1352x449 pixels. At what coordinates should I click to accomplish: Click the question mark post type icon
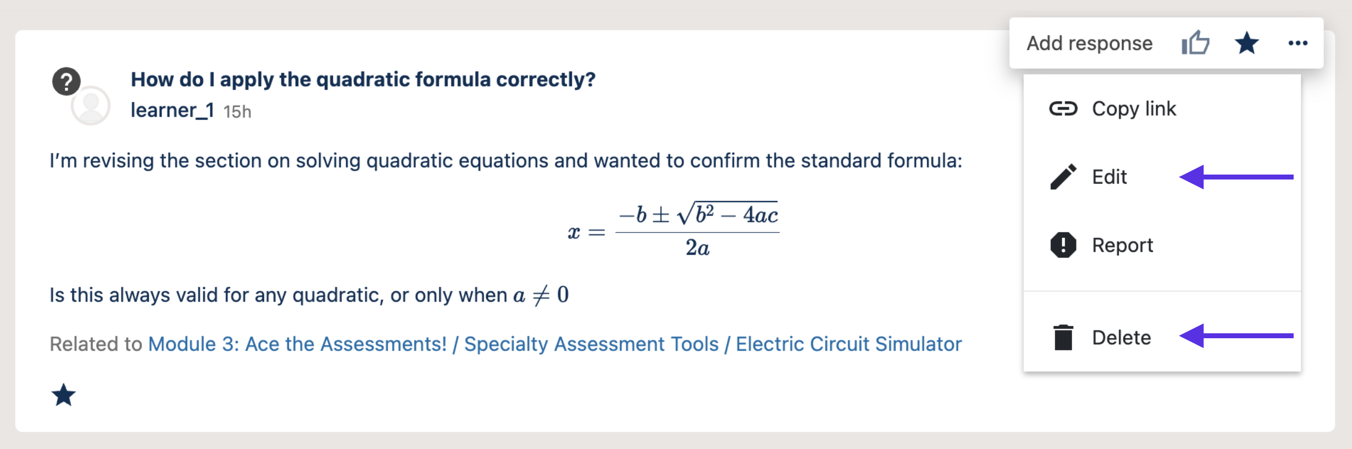coord(66,81)
